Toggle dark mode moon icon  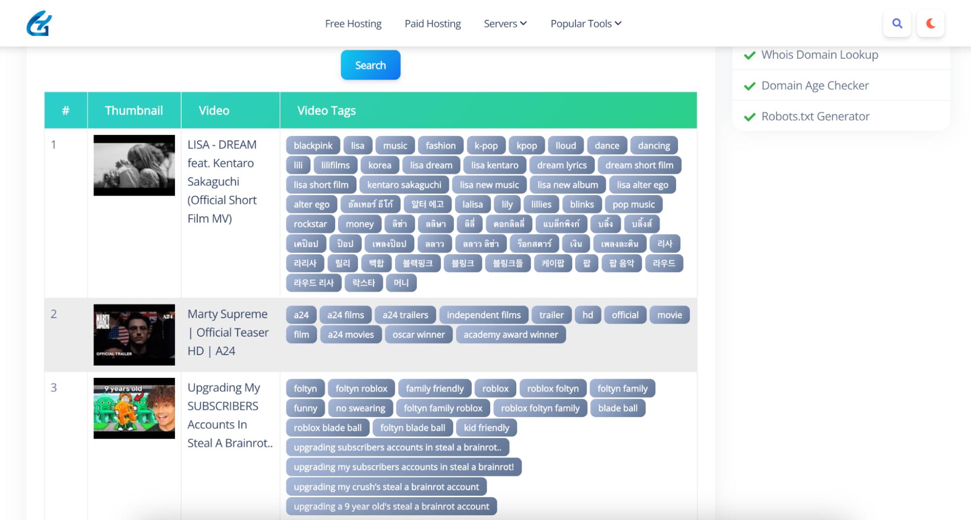pos(930,23)
